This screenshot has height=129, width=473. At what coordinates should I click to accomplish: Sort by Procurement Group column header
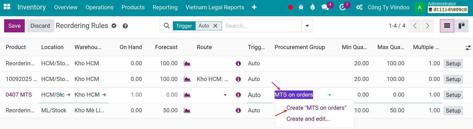pyautogui.click(x=300, y=47)
